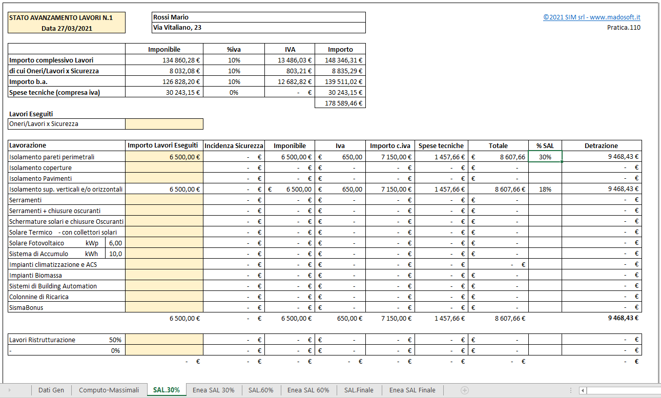
Task: Select Importo complessivo Lavori imponibile 134 860,28 €
Action: point(164,60)
